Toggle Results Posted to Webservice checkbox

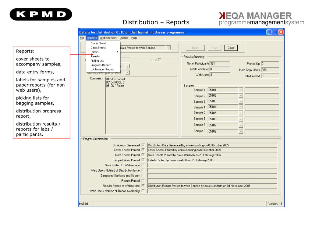[x=143, y=186]
